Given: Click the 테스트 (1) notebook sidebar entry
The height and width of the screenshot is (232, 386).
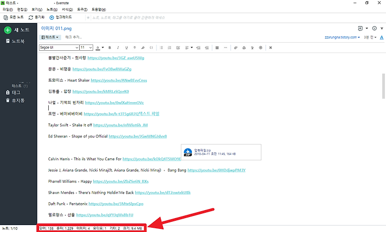Looking at the screenshot, I should tap(19, 86).
